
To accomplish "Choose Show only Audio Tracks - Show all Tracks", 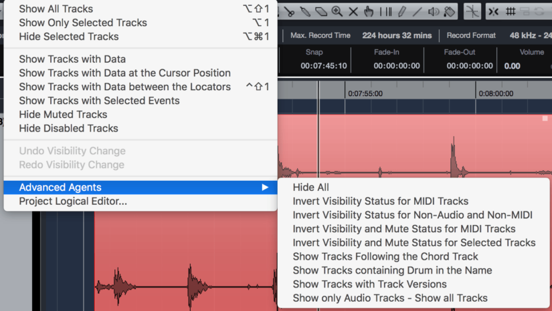I will tap(413, 298).
